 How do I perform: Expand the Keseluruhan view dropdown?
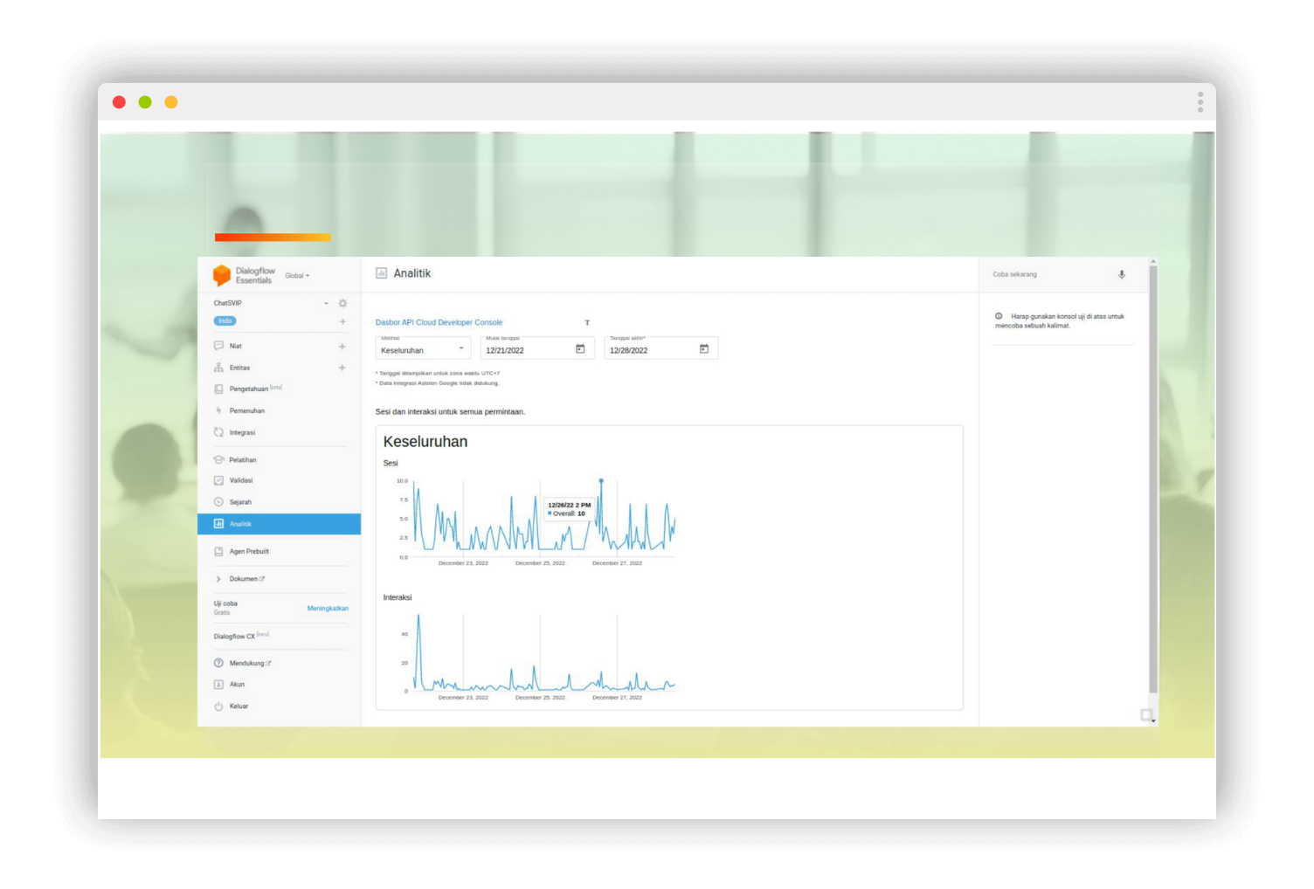coord(424,348)
